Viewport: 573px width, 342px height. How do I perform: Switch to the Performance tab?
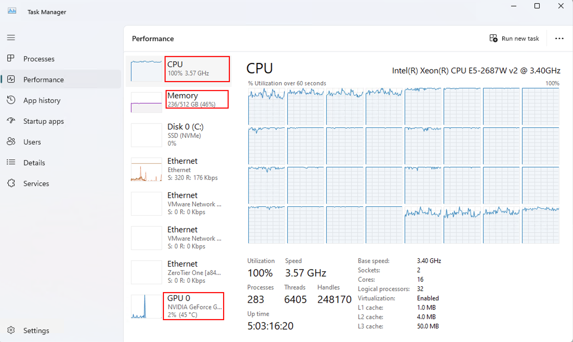(61, 79)
